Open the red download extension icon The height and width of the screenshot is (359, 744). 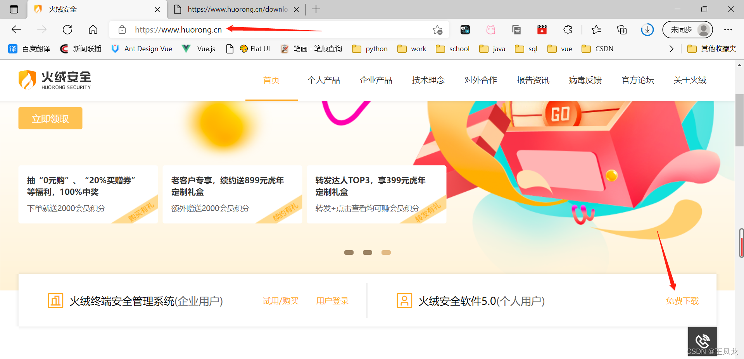click(542, 29)
